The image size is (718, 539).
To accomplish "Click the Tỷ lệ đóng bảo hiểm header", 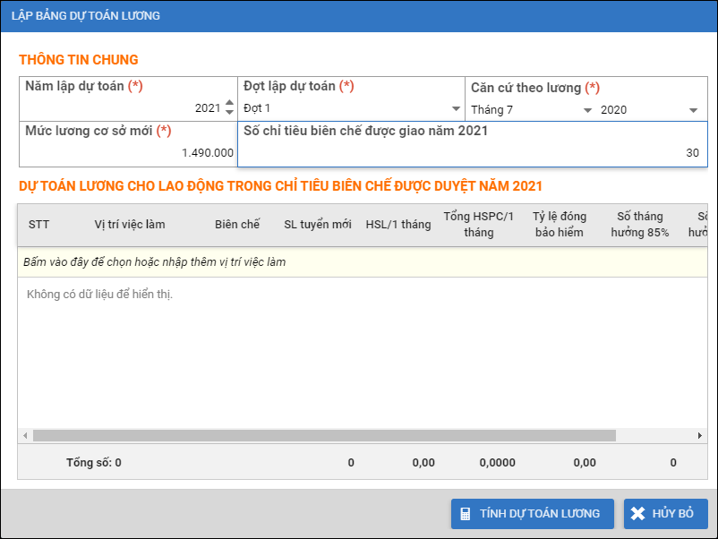I will 558,225.
